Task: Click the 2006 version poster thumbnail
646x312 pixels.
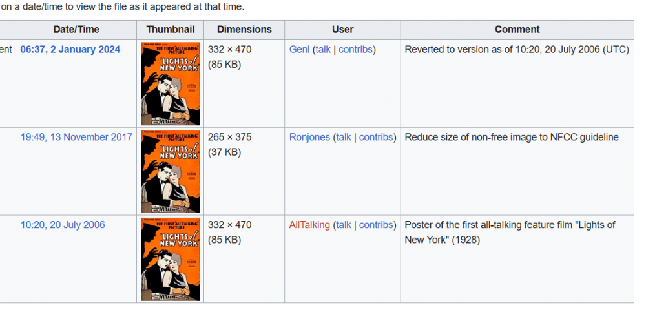Action: click(x=170, y=259)
